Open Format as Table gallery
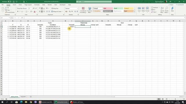This screenshot has height=104, width=186. click(90, 10)
